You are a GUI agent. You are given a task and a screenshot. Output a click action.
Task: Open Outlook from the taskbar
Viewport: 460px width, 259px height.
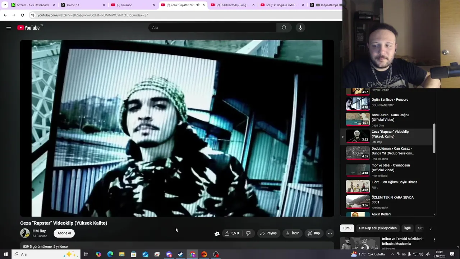tap(145, 254)
